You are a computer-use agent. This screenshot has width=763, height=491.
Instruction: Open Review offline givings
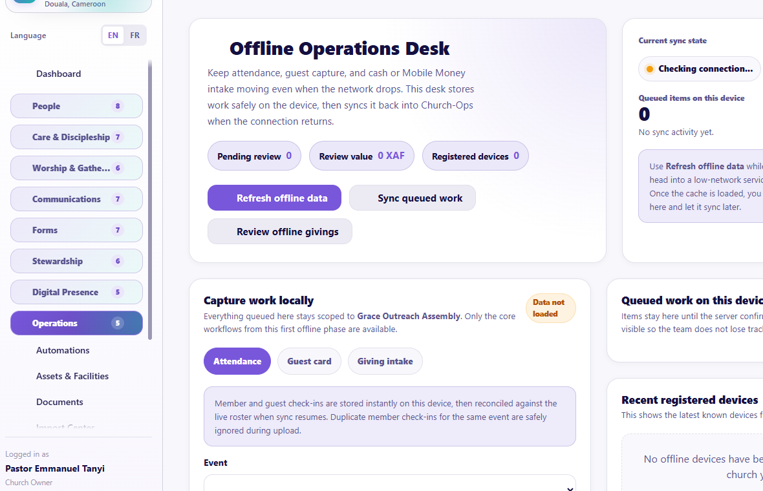280,232
